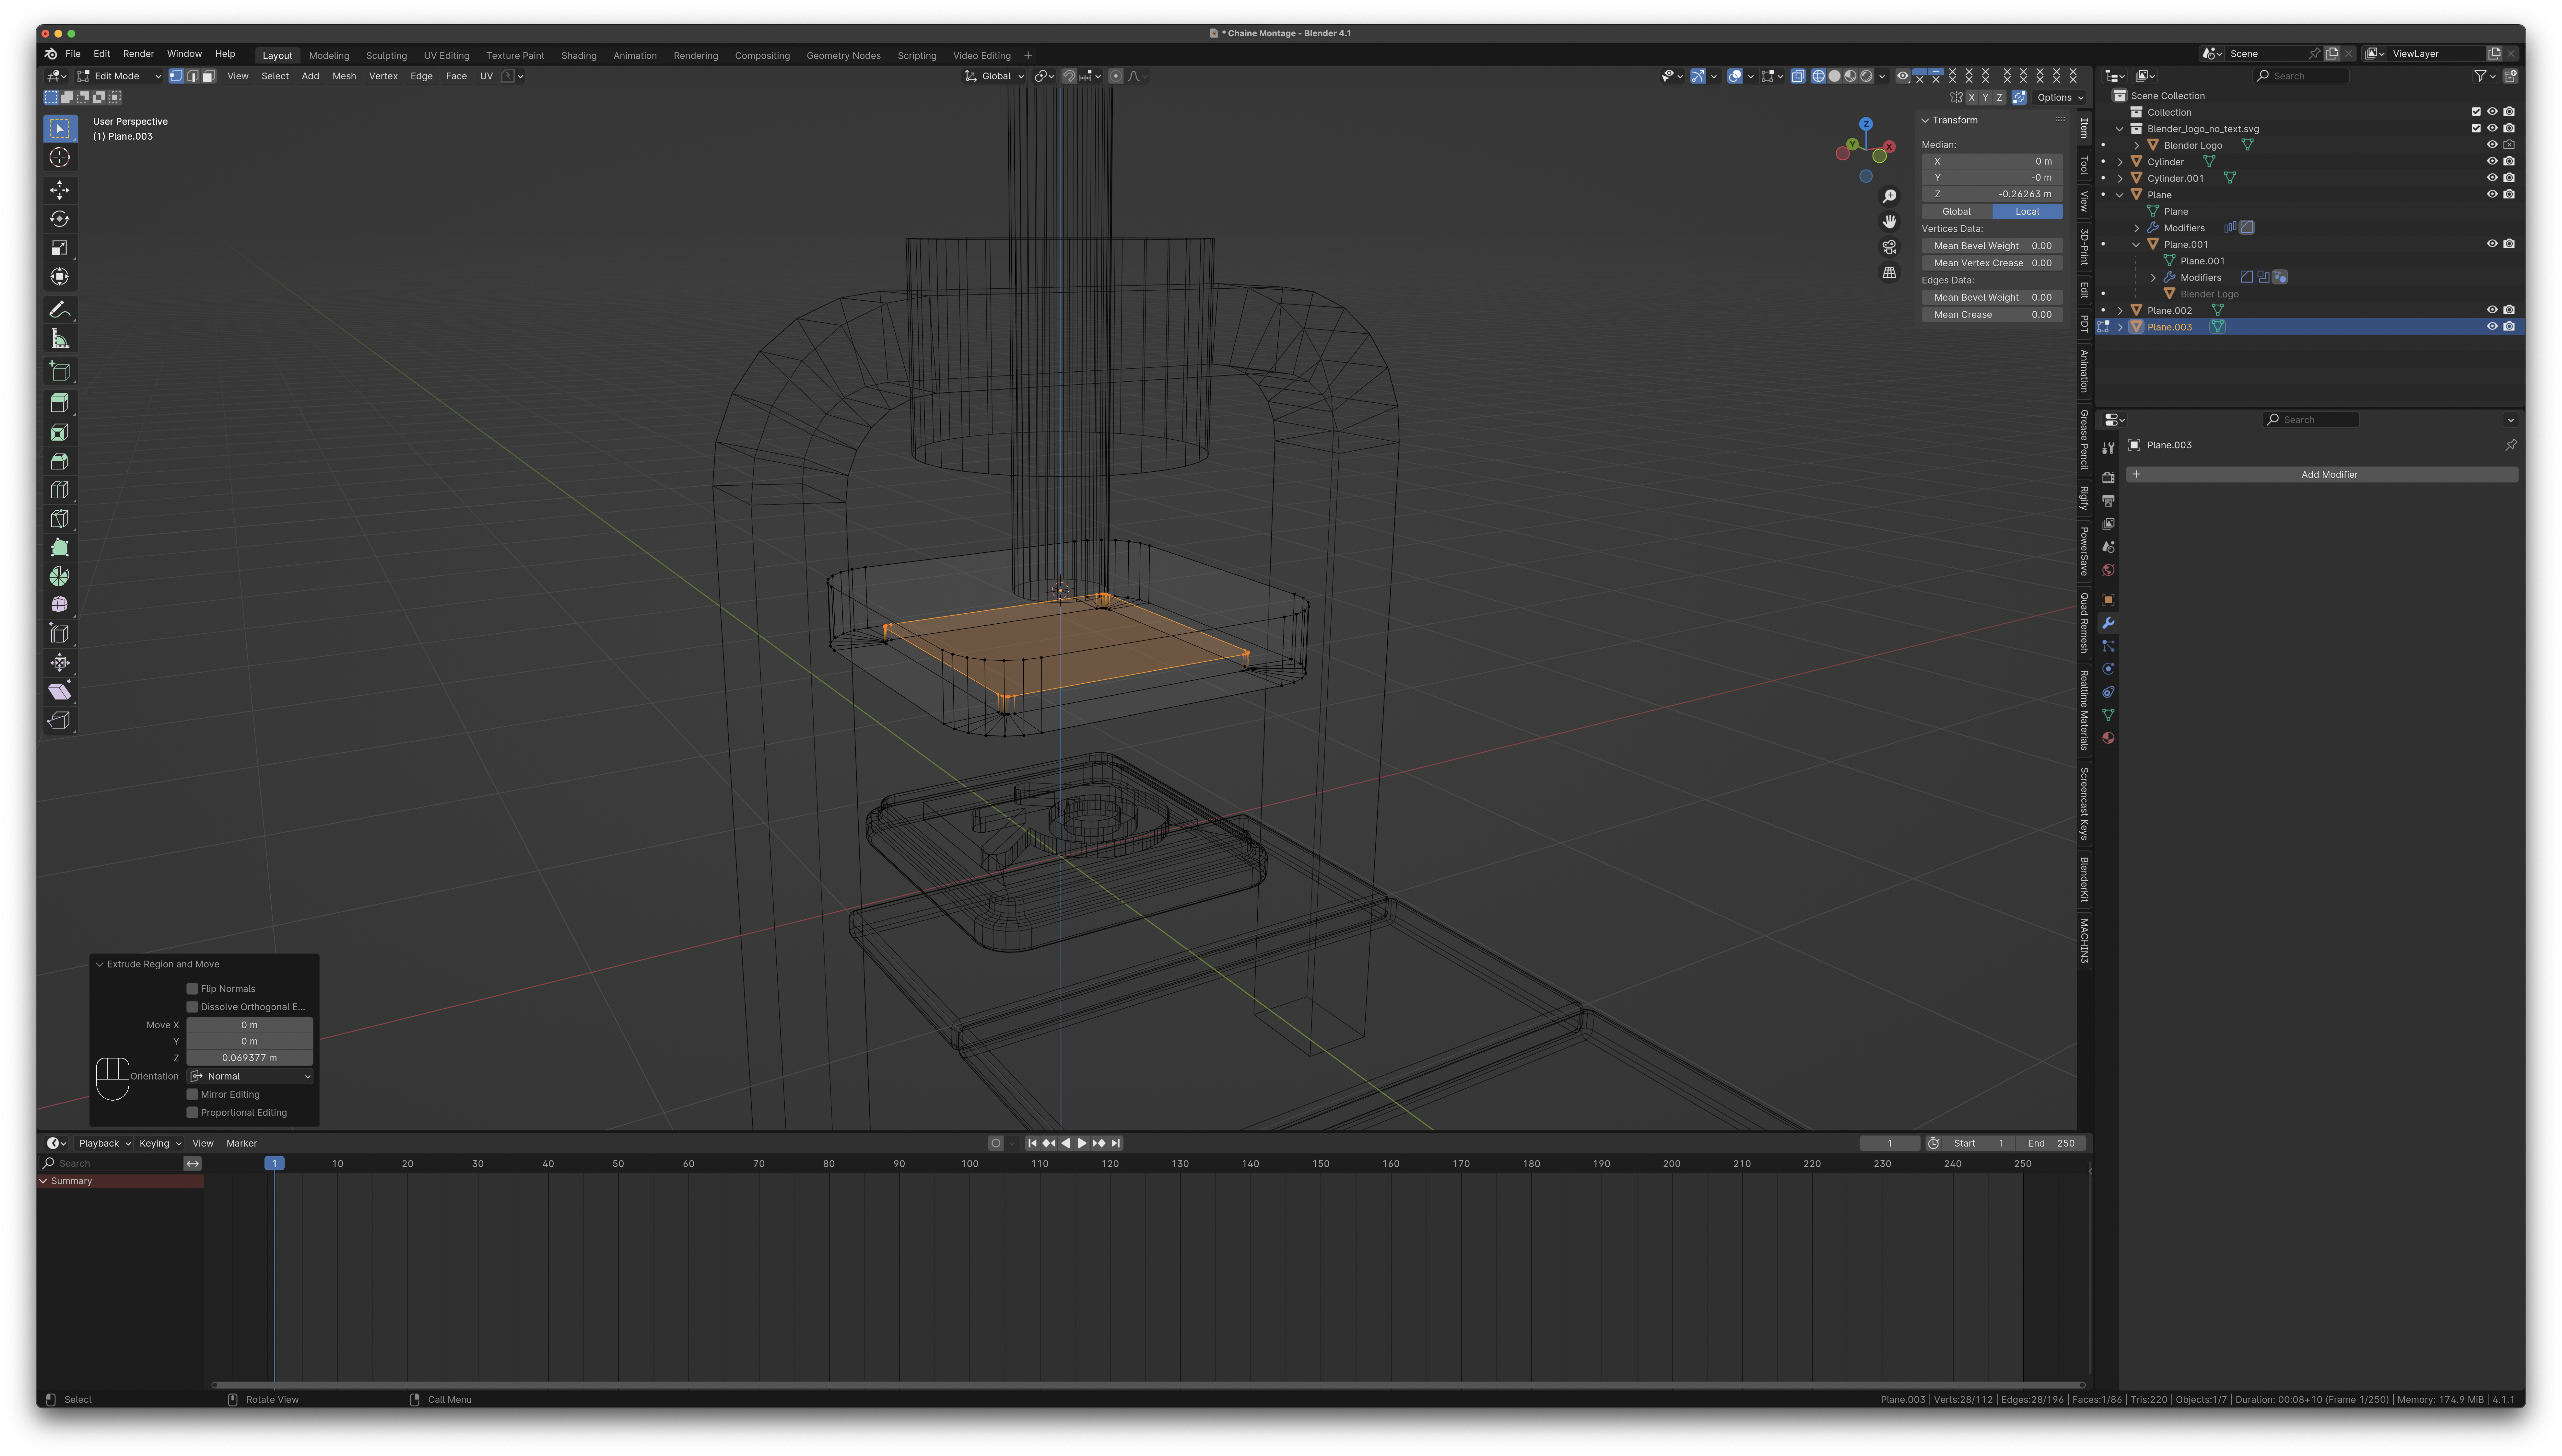Open Object Data green triangle tab

(x=2108, y=715)
